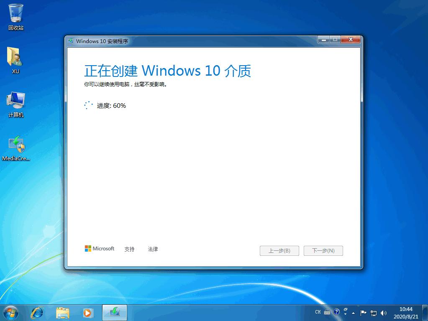Launch Windows Media Player from the taskbar
This screenshot has width=428, height=321.
pos(88,312)
